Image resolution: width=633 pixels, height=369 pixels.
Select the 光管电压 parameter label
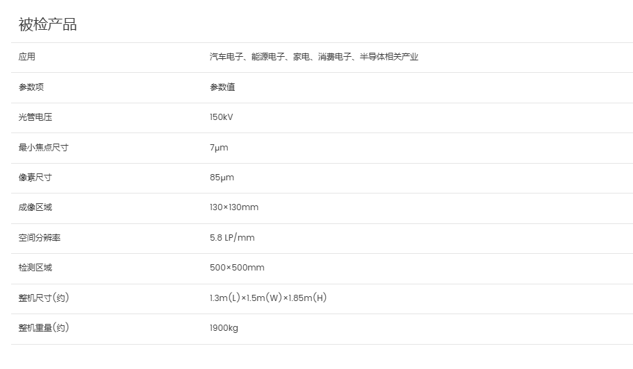pyautogui.click(x=35, y=117)
